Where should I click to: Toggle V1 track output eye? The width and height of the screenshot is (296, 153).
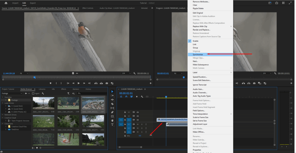coord(138,120)
